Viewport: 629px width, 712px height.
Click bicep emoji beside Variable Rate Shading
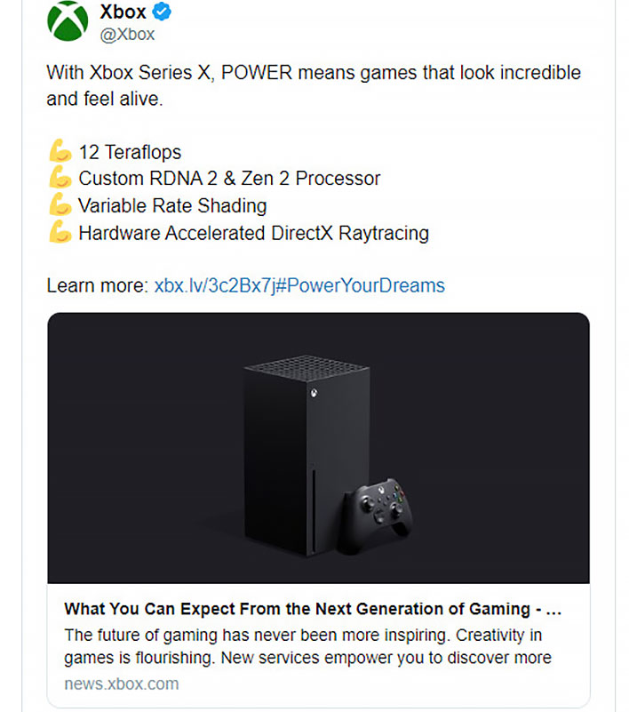pos(60,204)
